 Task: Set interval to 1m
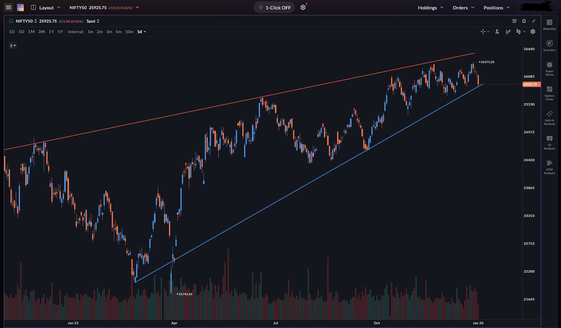(x=90, y=32)
